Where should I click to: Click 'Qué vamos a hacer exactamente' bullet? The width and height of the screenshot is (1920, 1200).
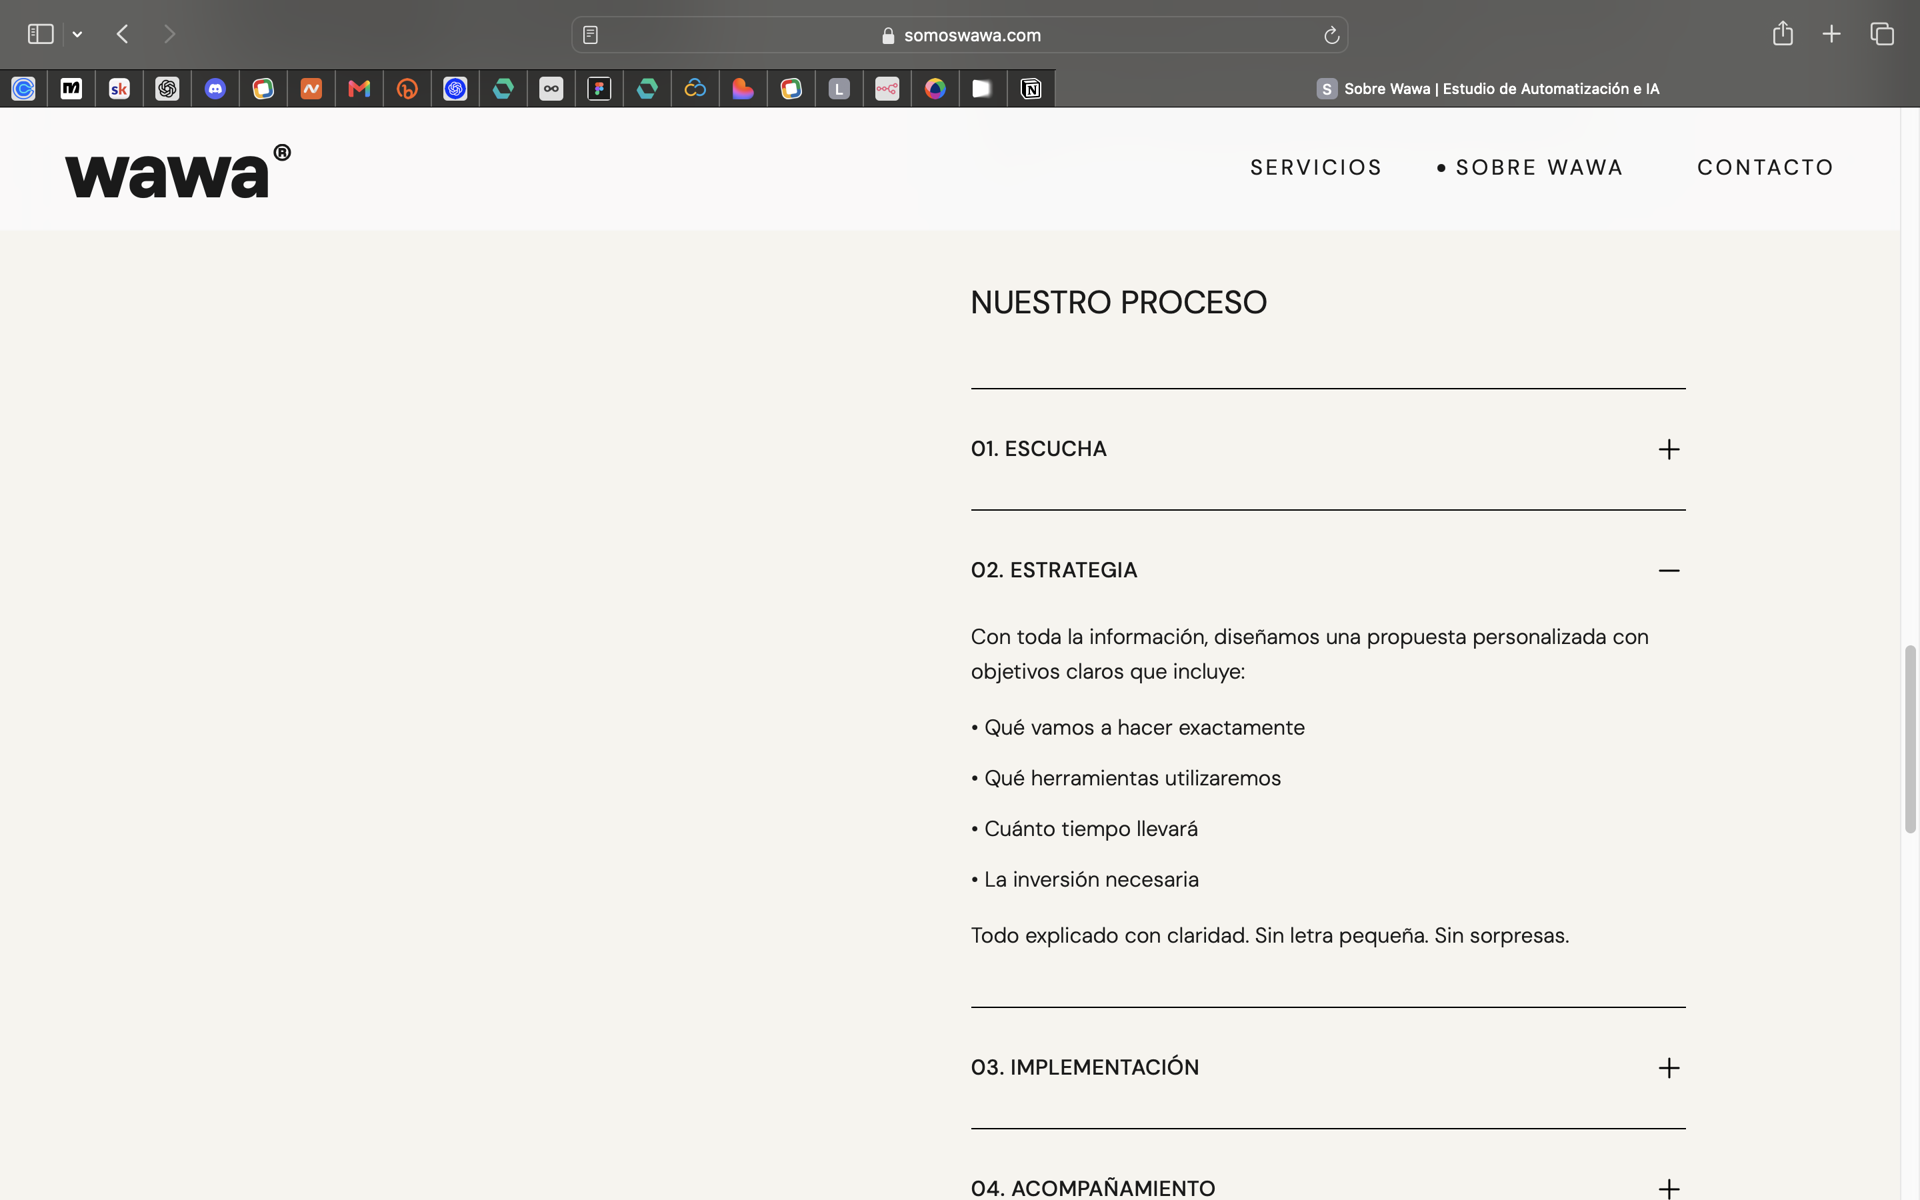[x=1138, y=728]
